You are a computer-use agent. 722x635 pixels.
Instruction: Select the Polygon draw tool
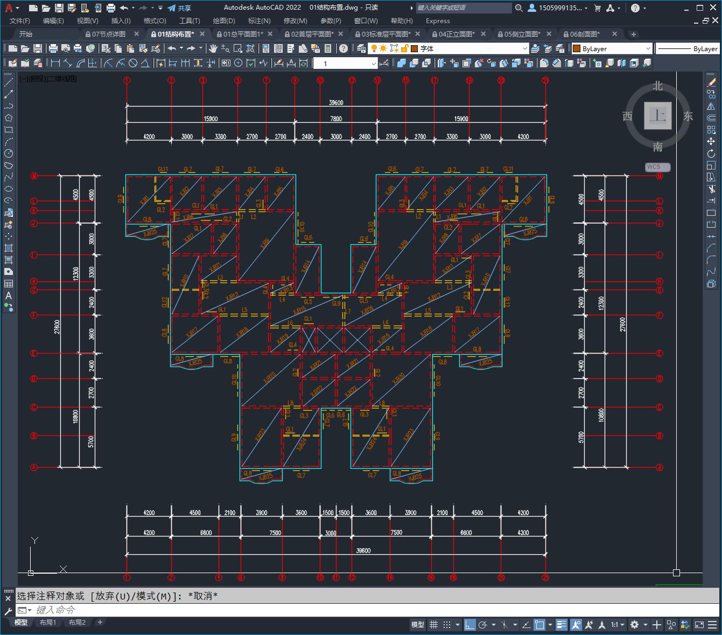click(9, 118)
